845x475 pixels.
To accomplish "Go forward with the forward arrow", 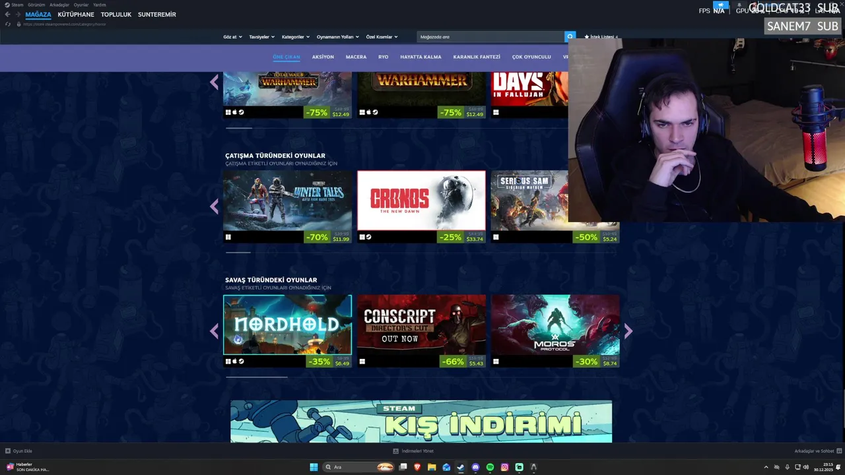I will 18,15.
